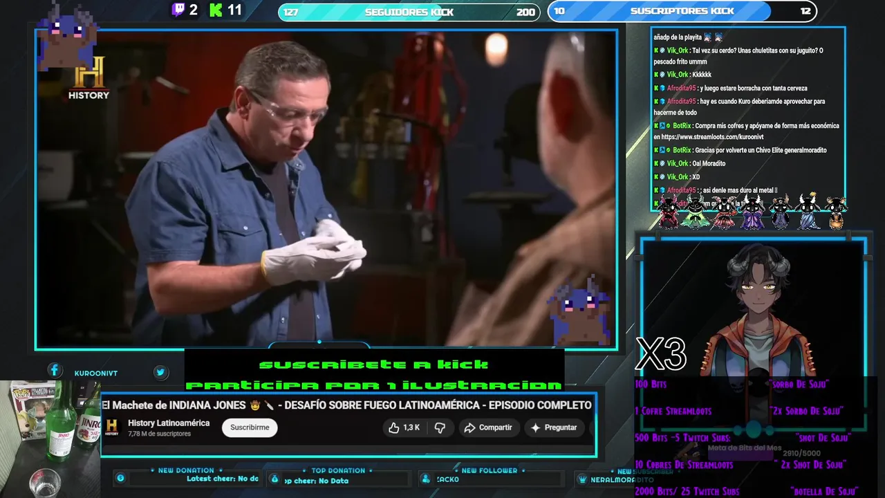The image size is (885, 498).
Task: Open the streamloots.com/kuroonivt link in chat
Action: coord(712,137)
